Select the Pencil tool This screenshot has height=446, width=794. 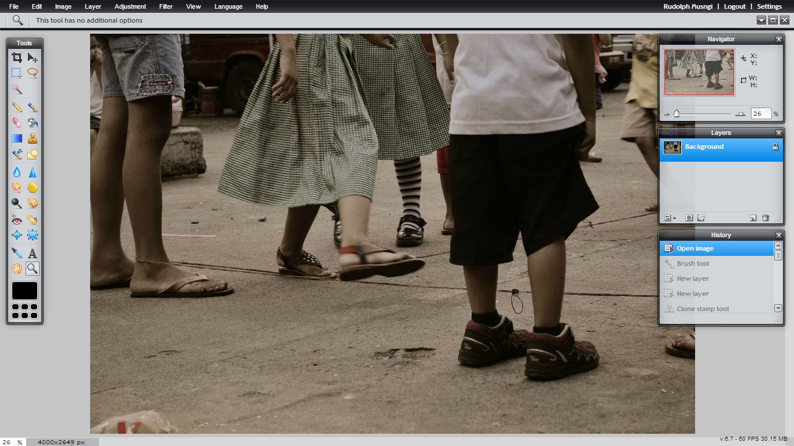pos(17,107)
